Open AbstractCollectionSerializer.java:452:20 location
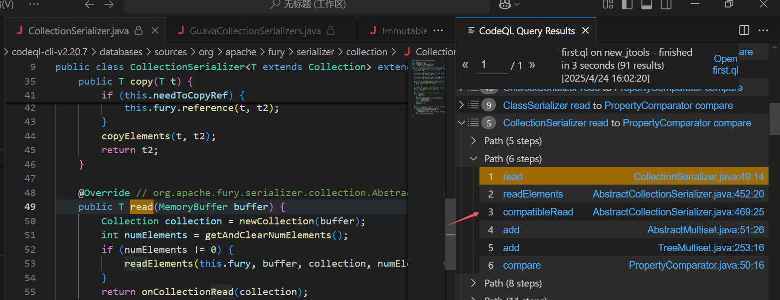Screen dimensions: 780x300 [x=678, y=194]
